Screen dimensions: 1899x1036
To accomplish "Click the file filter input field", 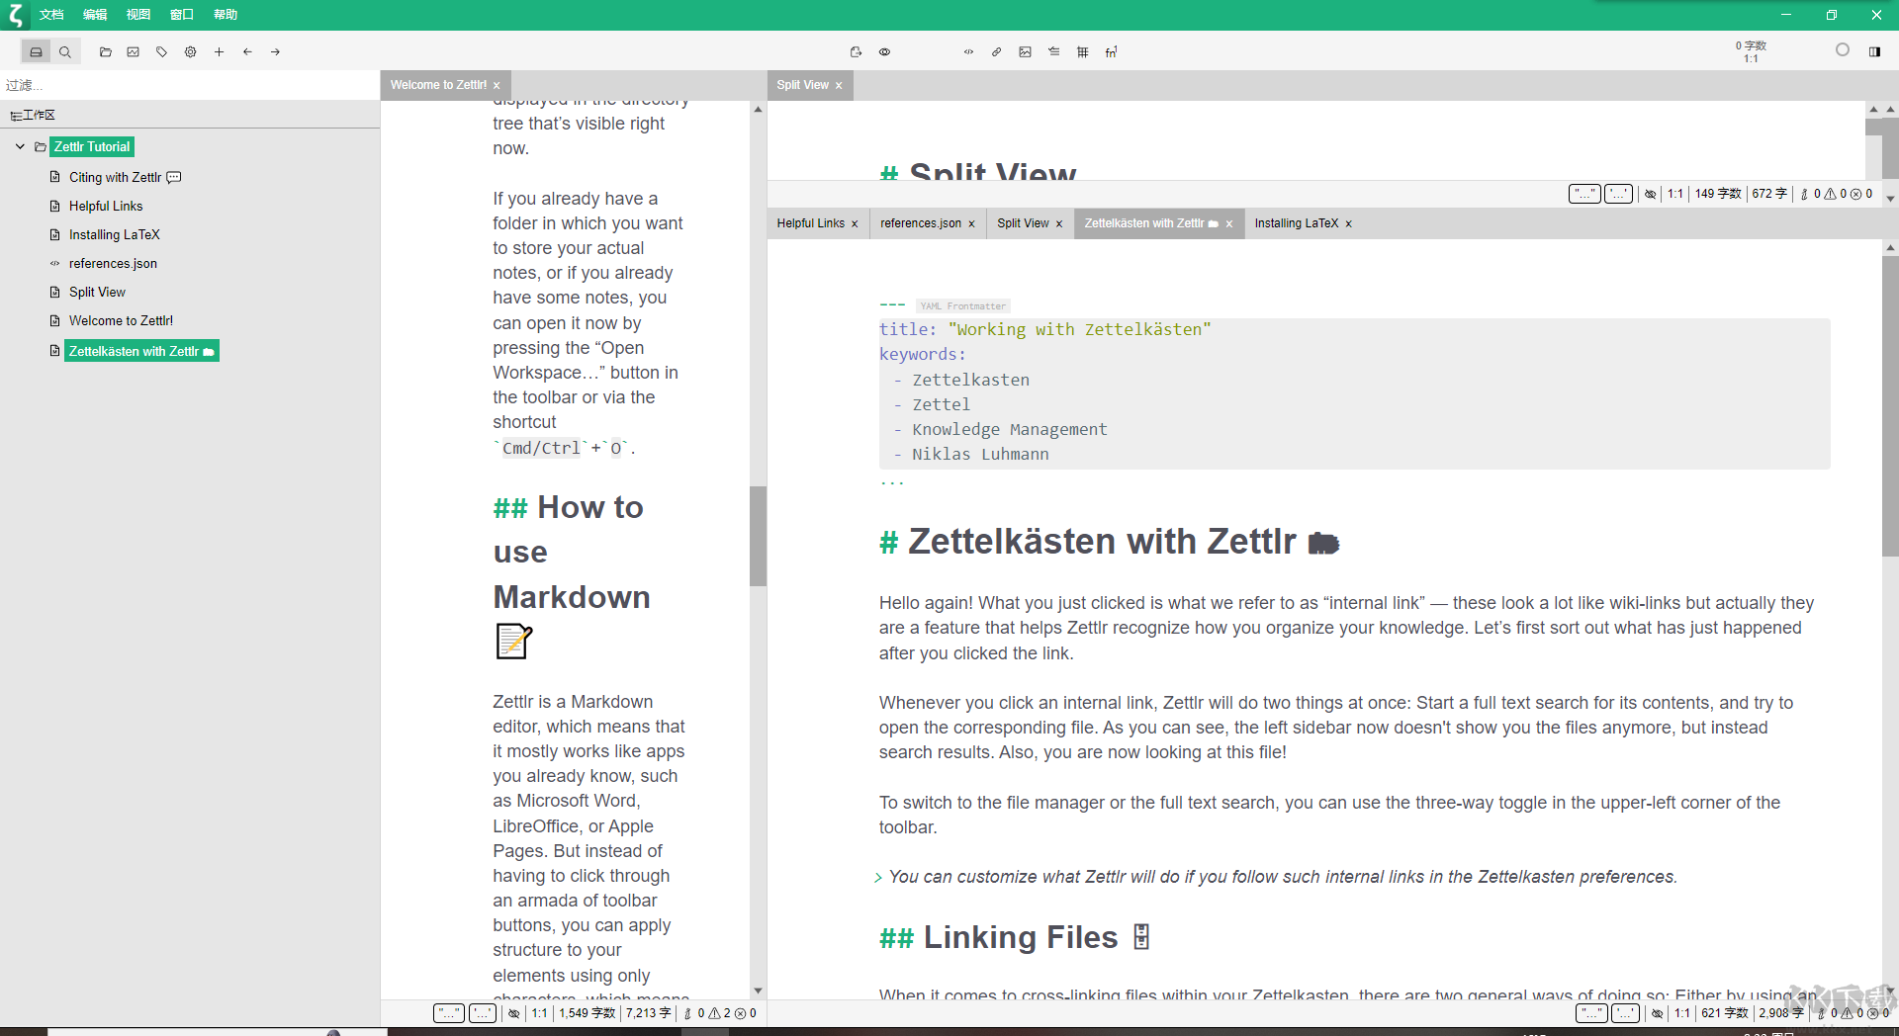I will 190,85.
